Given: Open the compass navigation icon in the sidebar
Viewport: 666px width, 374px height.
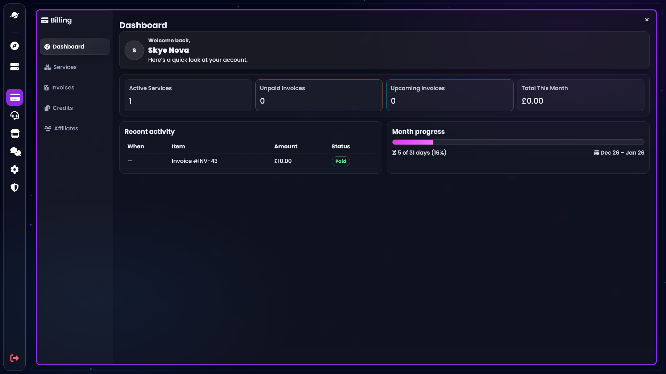Looking at the screenshot, I should 15,45.
